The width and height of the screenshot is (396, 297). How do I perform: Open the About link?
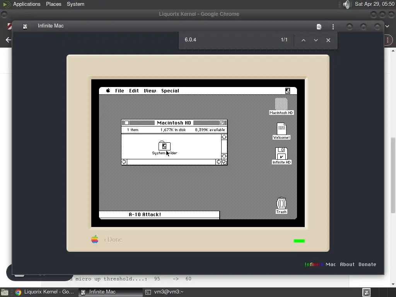tap(347, 265)
